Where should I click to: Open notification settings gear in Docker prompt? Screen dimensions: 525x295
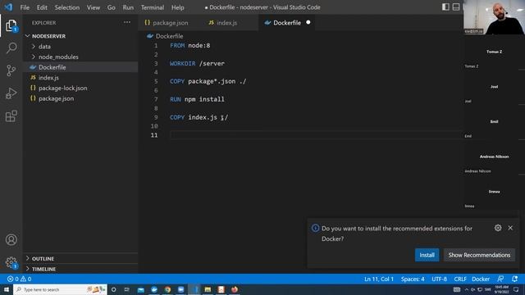coord(498,228)
